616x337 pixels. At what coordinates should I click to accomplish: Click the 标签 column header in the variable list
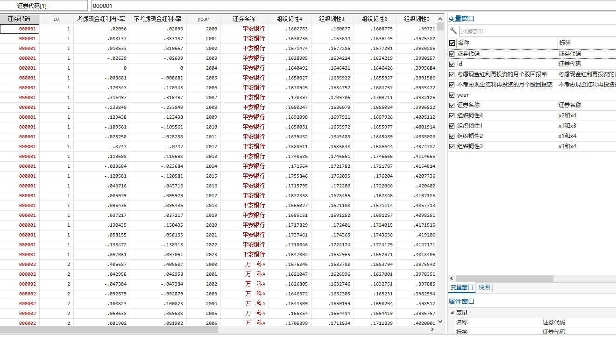pyautogui.click(x=565, y=43)
